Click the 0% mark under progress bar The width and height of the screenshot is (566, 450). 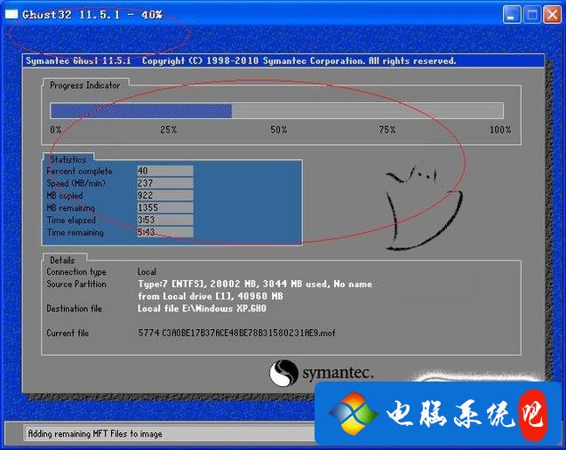[56, 130]
